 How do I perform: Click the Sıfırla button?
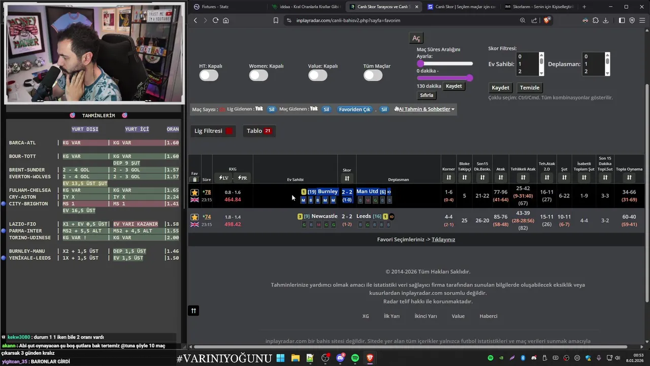427,96
